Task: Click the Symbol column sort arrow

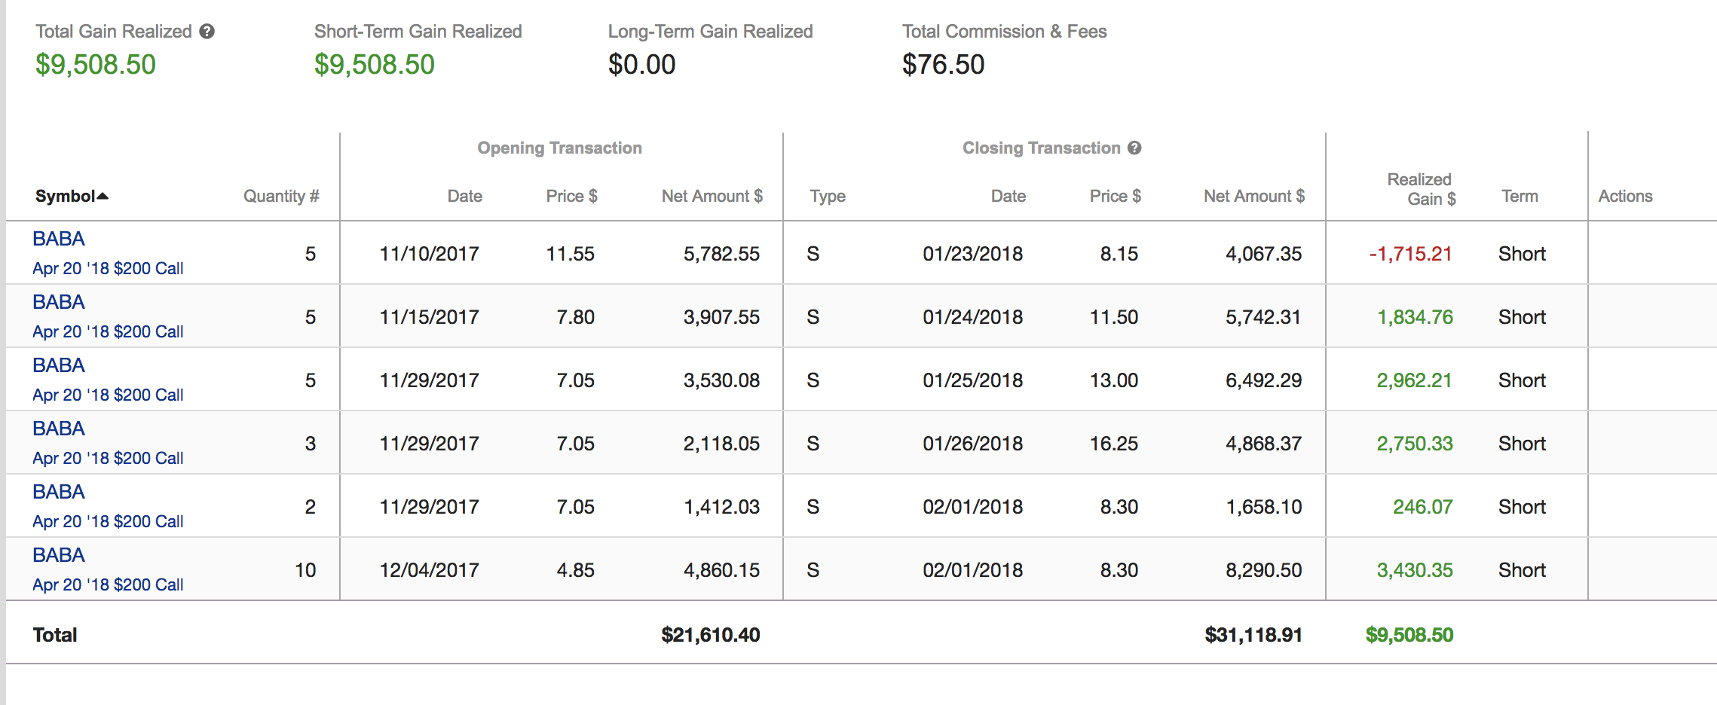Action: click(103, 197)
